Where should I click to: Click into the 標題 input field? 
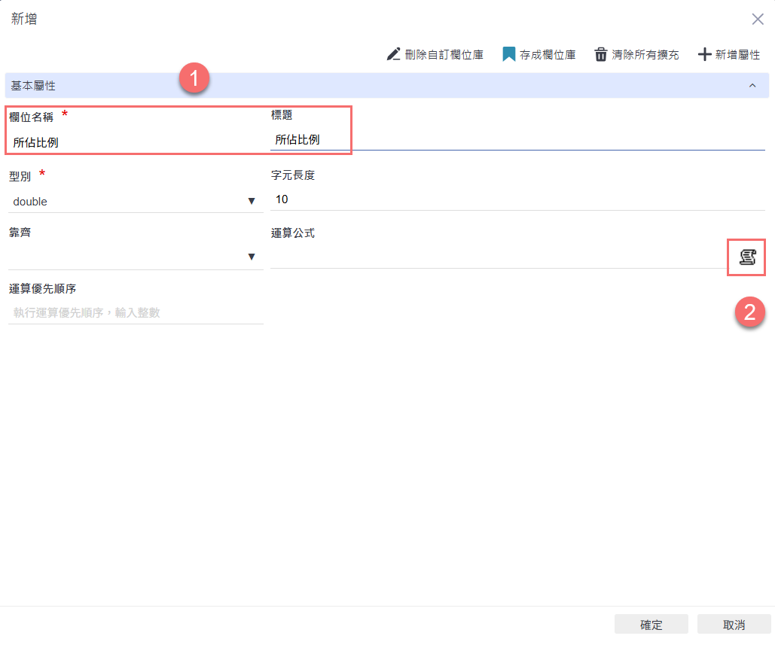click(512, 140)
